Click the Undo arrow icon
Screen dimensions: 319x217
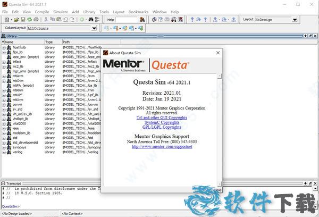tap(65, 20)
